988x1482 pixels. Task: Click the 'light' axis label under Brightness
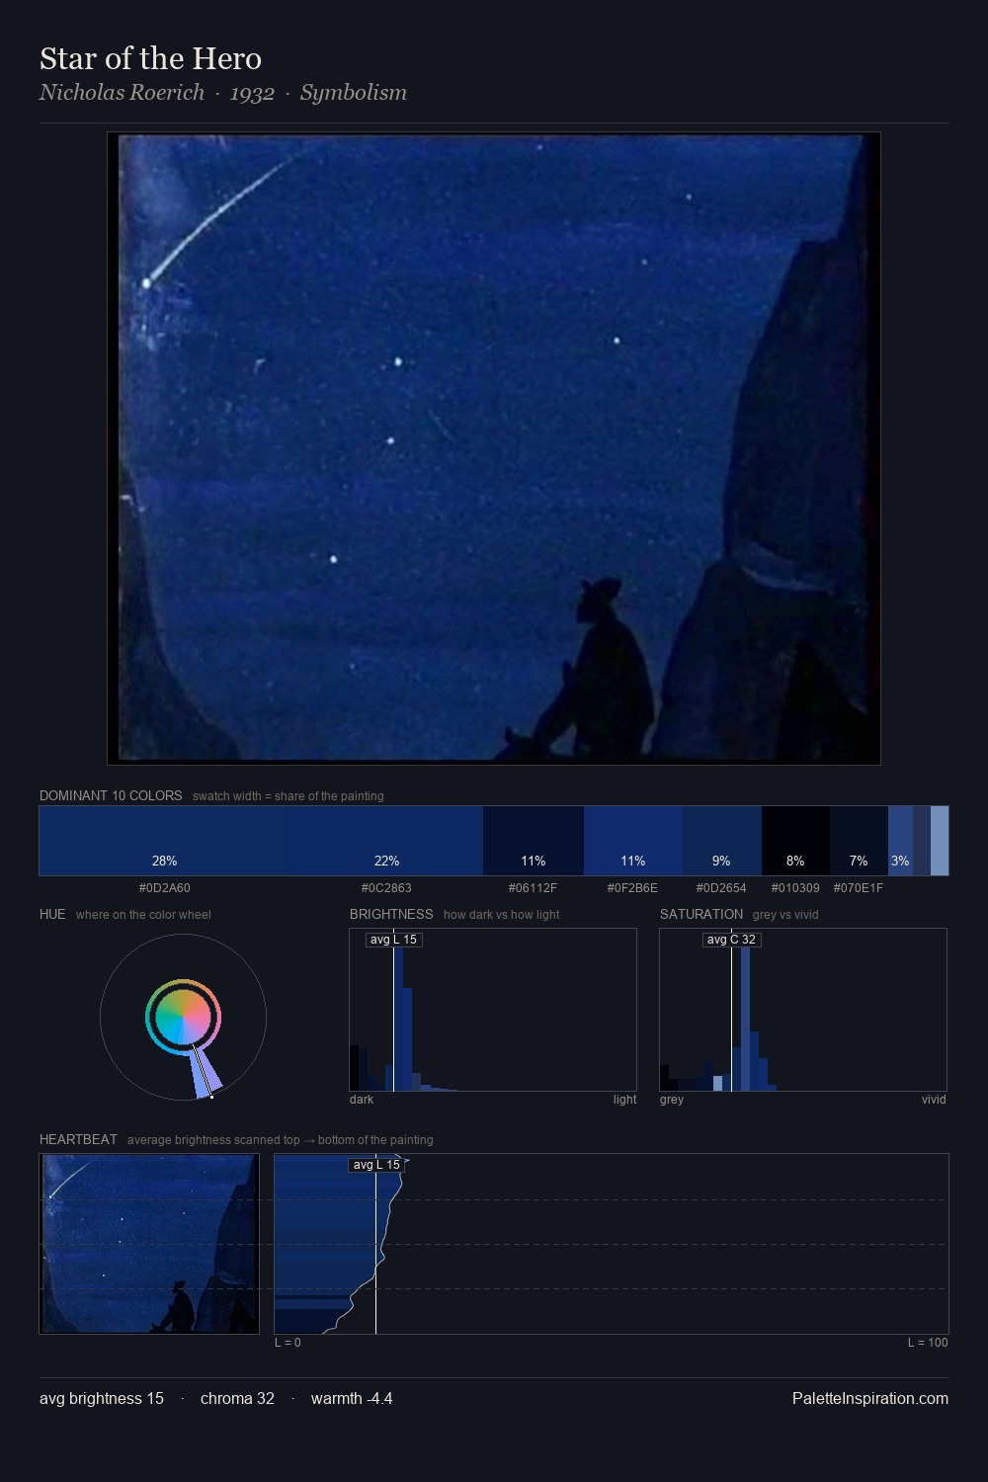click(624, 1100)
